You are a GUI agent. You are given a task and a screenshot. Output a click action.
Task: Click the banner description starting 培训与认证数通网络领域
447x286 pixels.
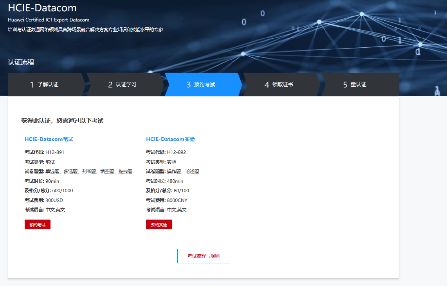[85, 30]
